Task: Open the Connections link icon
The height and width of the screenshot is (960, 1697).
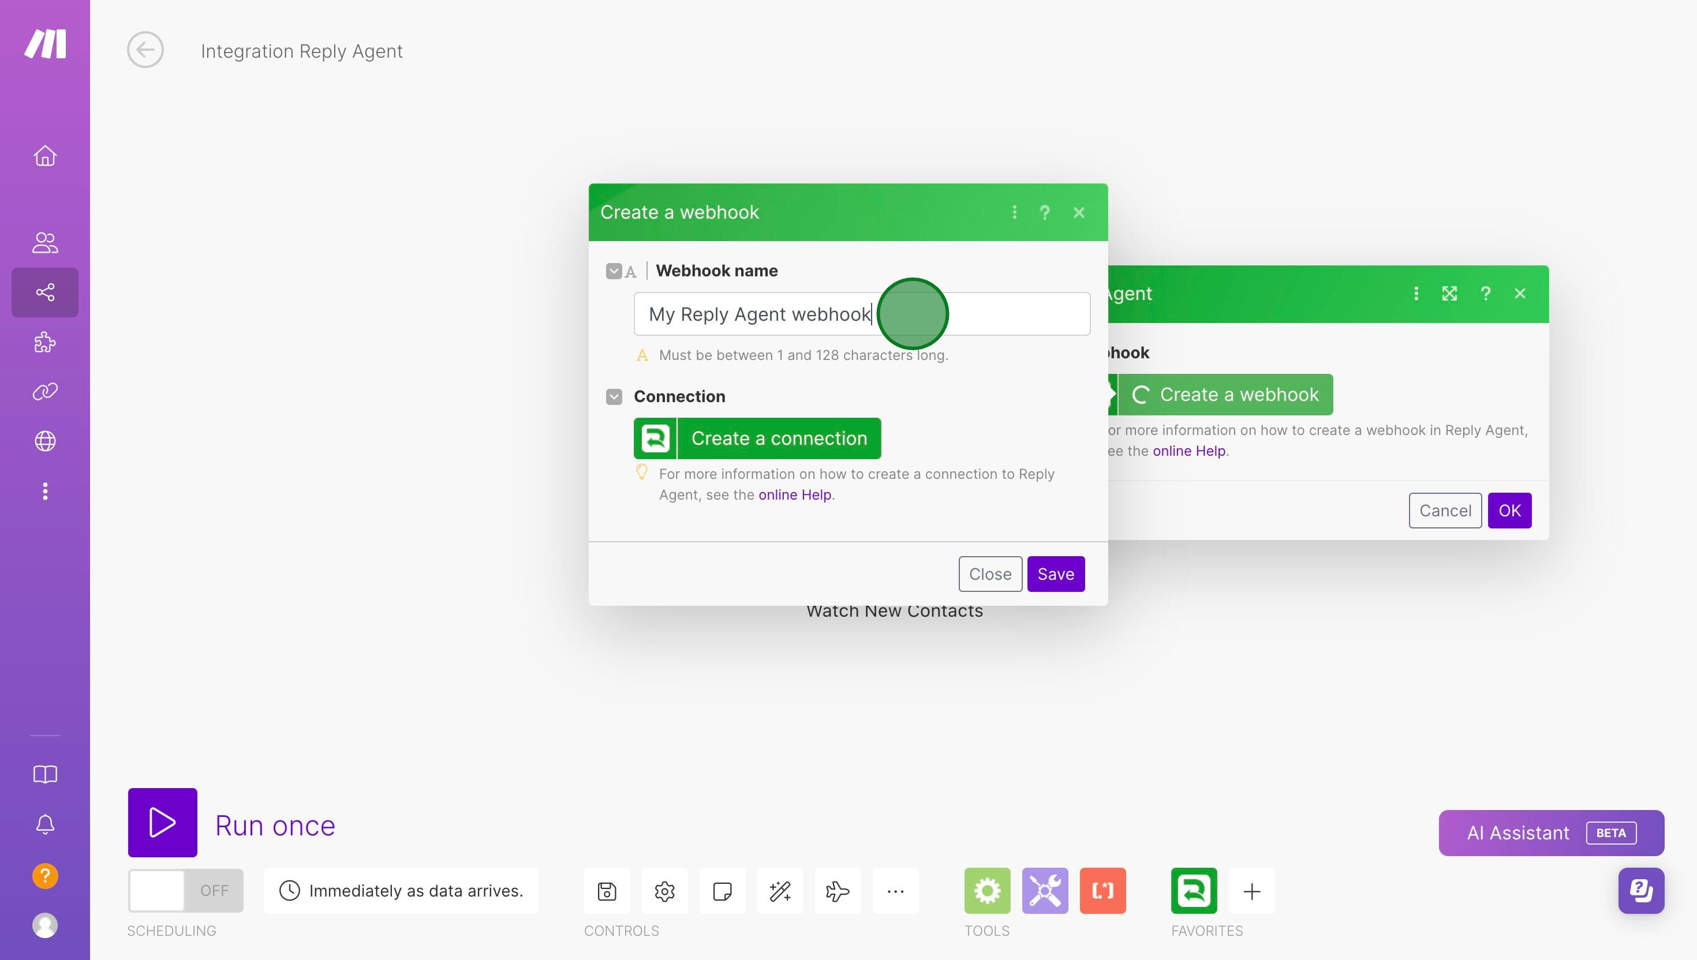Action: pos(45,392)
